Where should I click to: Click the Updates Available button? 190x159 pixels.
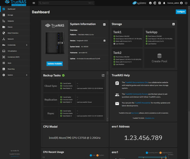[55, 64]
